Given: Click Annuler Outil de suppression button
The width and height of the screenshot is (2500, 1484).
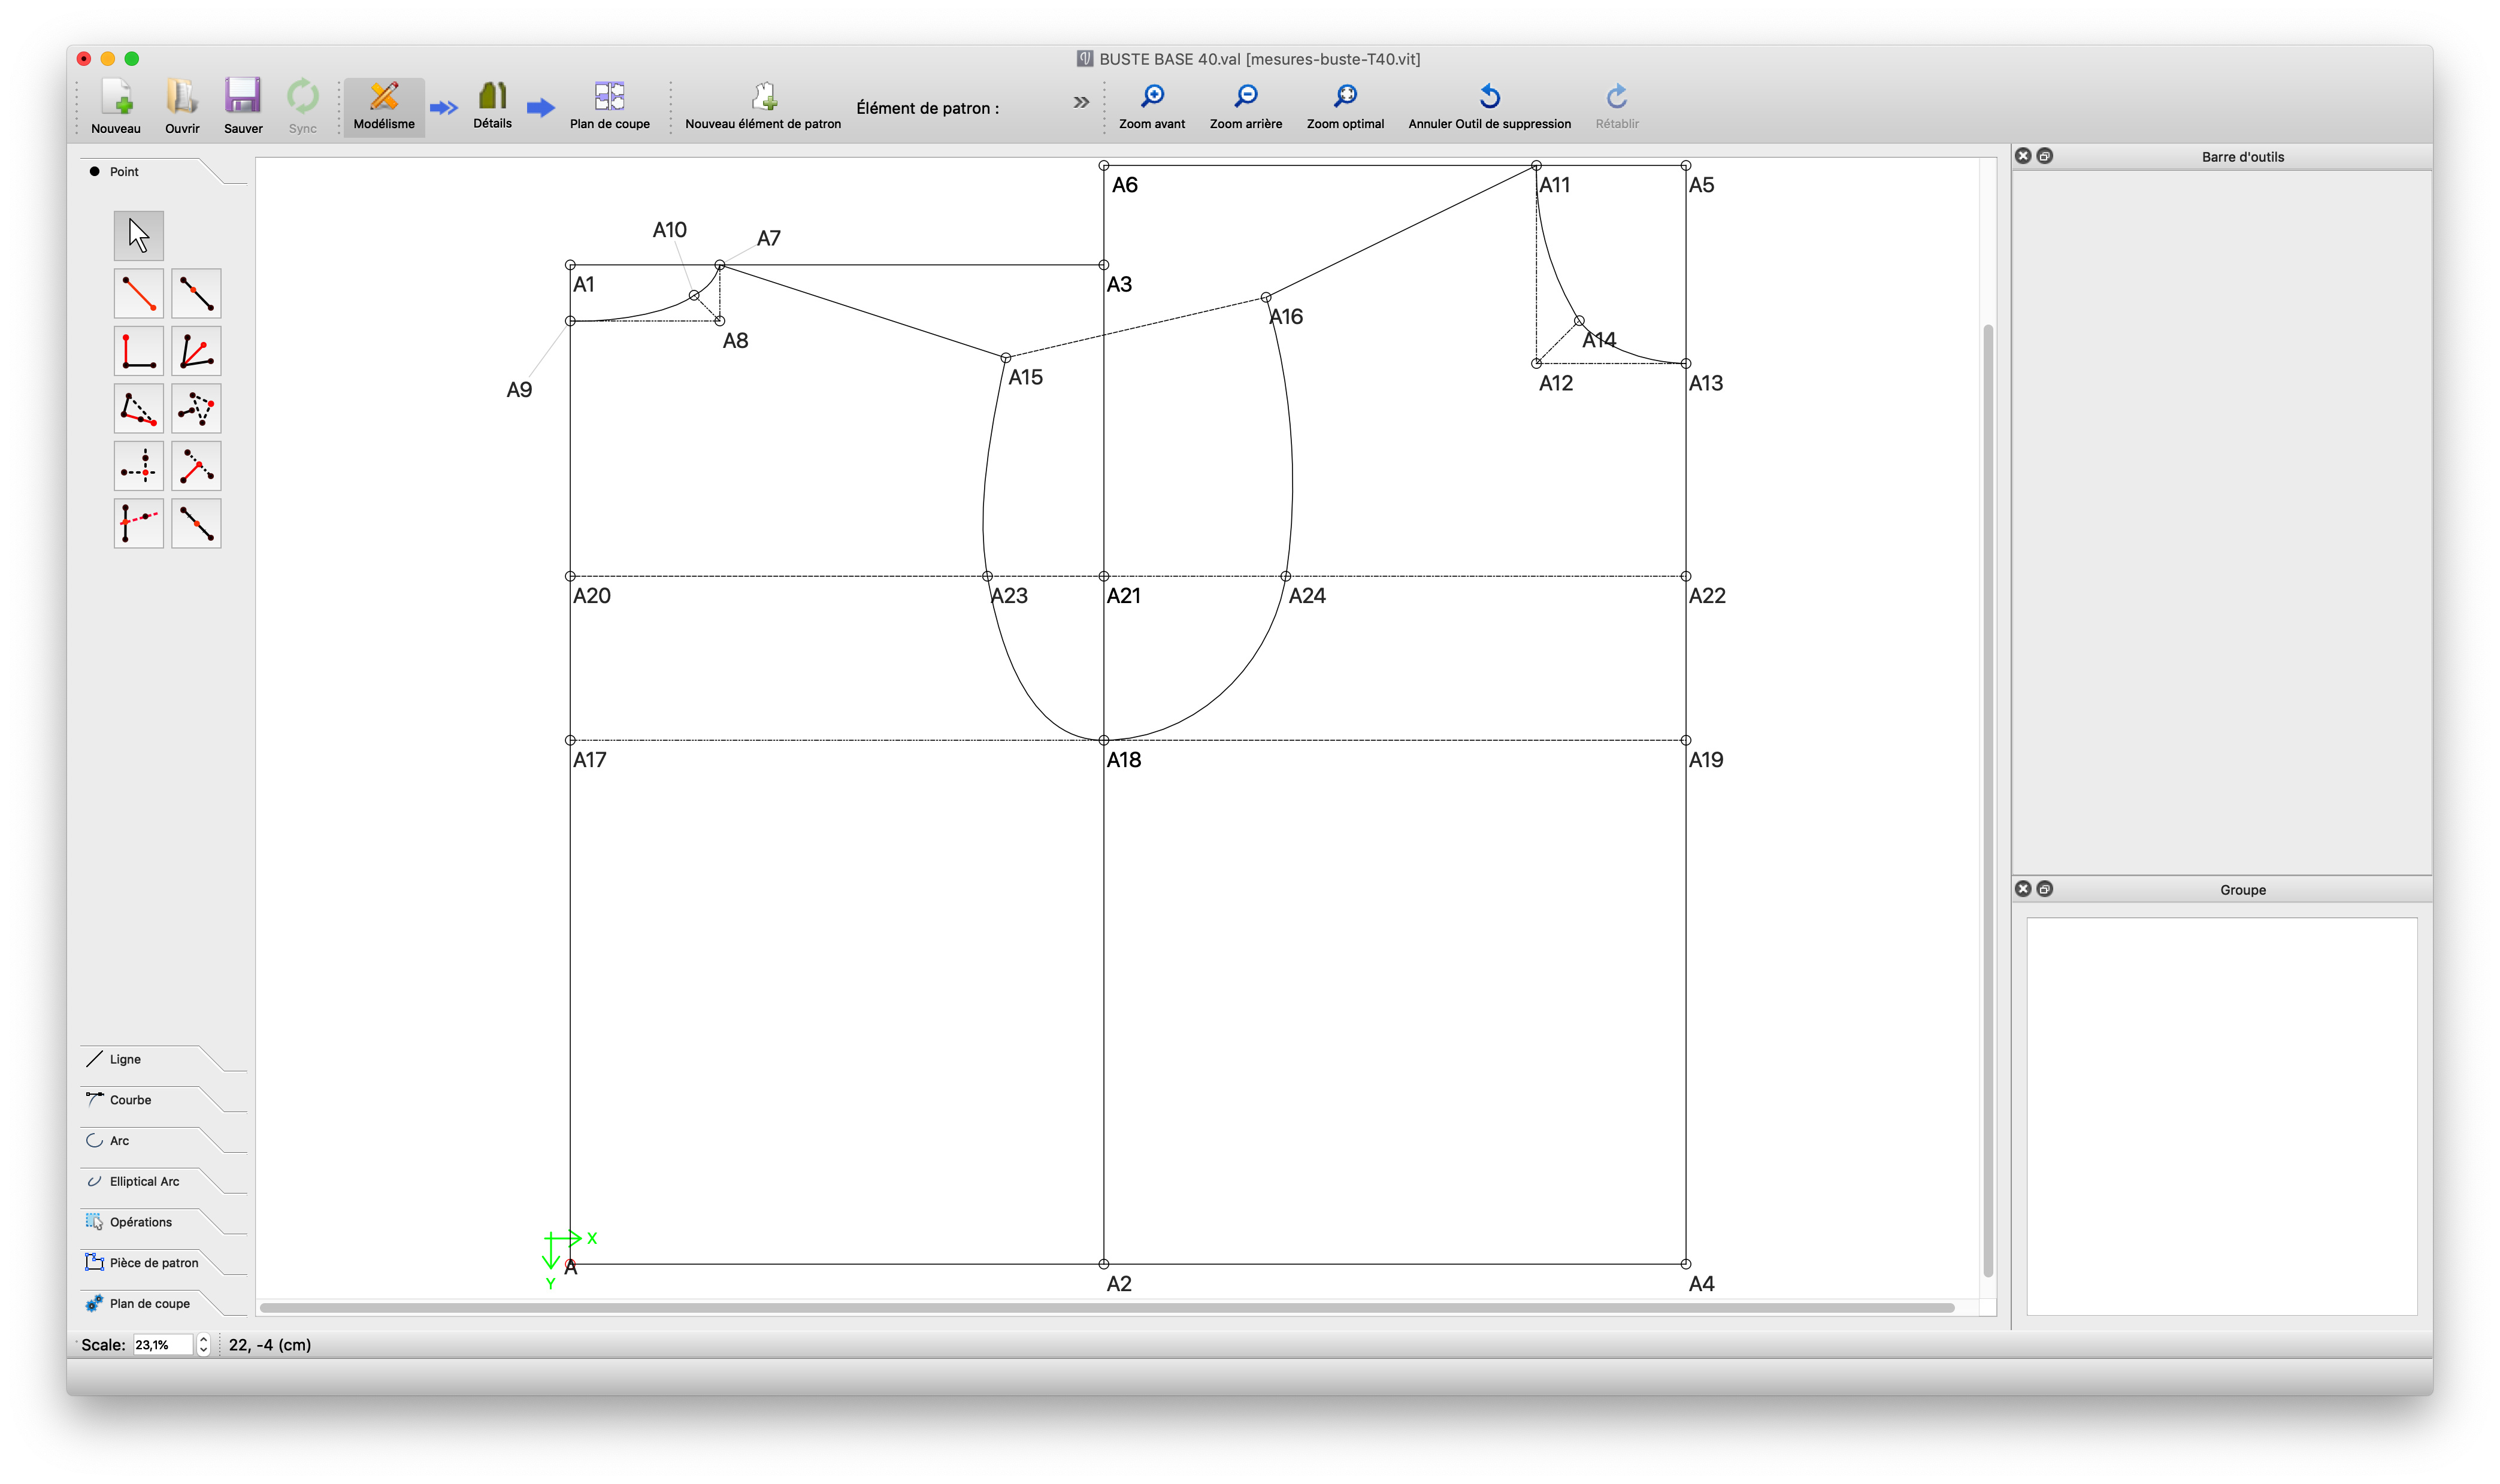Looking at the screenshot, I should (x=1489, y=106).
